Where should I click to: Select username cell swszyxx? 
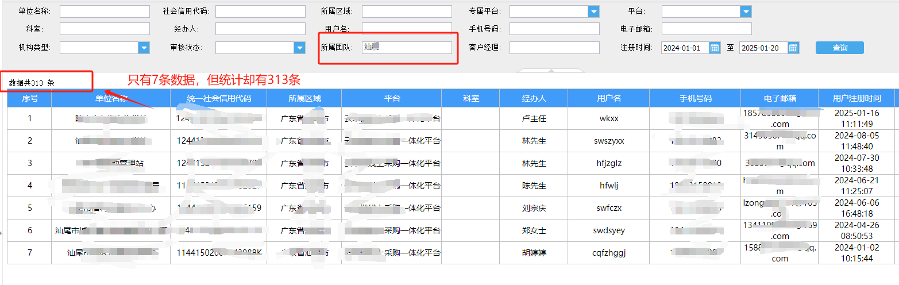pos(609,141)
